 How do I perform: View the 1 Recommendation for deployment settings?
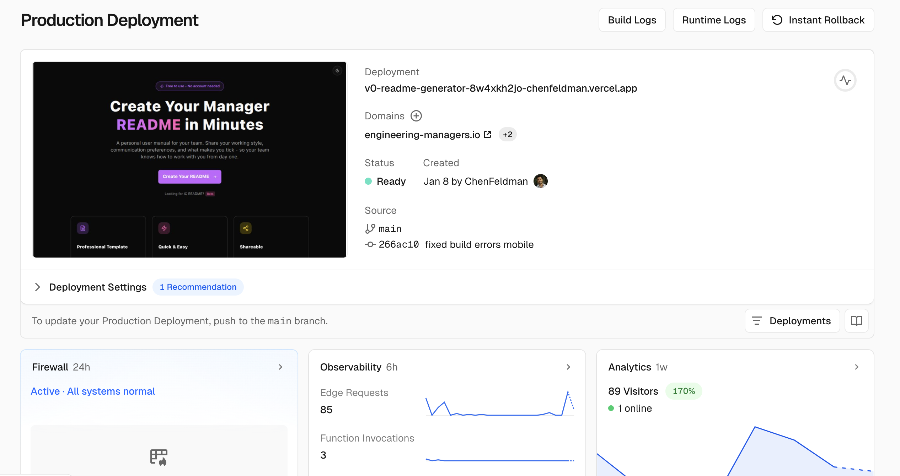[x=198, y=287]
